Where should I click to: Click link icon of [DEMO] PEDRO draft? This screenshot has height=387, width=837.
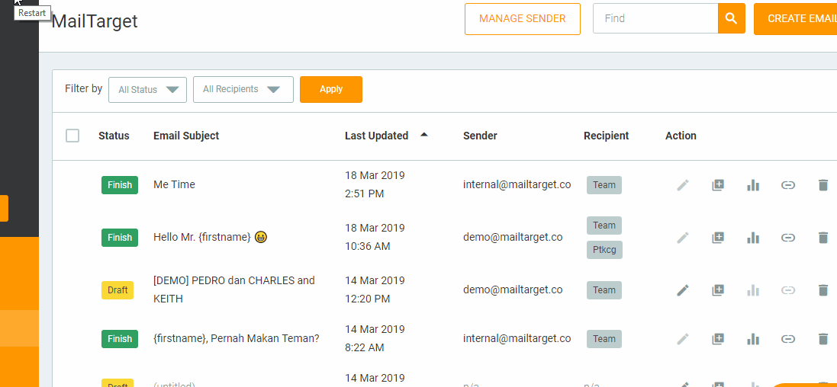[788, 290]
